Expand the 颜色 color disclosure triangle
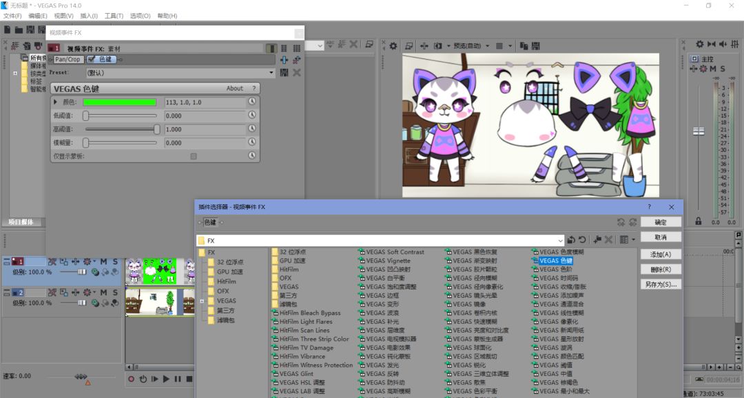Viewport: 744px width, 398px height. coord(56,102)
